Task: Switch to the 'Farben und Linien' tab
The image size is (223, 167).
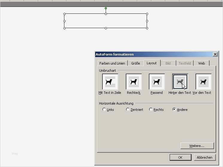Action: coord(112,63)
